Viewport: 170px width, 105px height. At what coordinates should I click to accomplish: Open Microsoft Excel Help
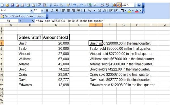(x=139, y=5)
